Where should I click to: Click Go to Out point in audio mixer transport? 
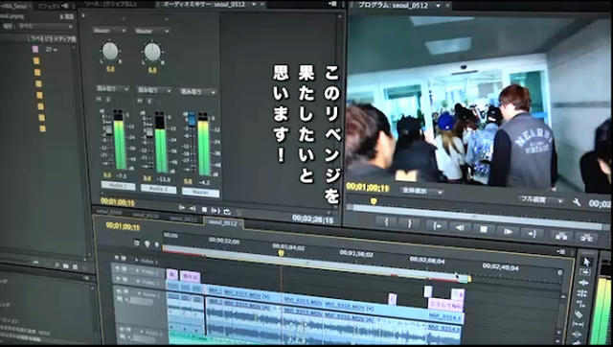pyautogui.click(x=193, y=209)
